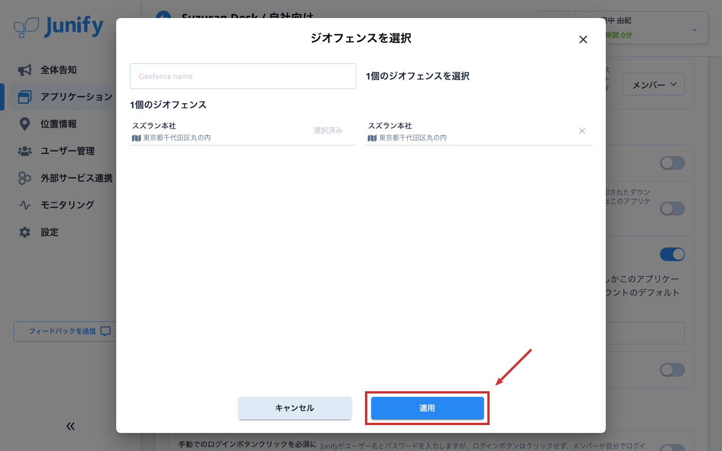Click the Junify logo
Screen dimensions: 722x451
click(59, 26)
